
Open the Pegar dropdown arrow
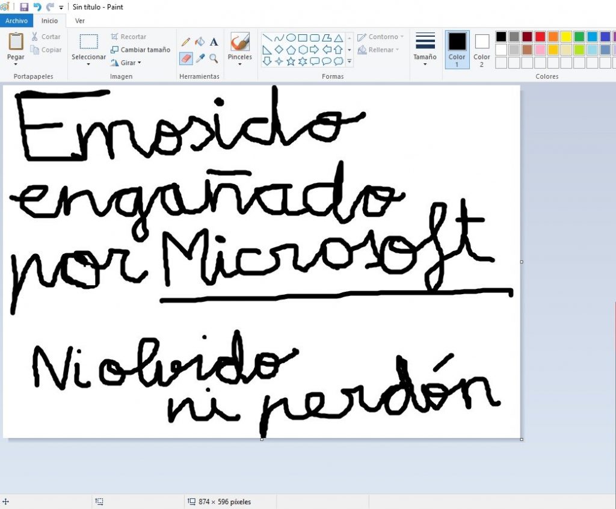[16, 64]
